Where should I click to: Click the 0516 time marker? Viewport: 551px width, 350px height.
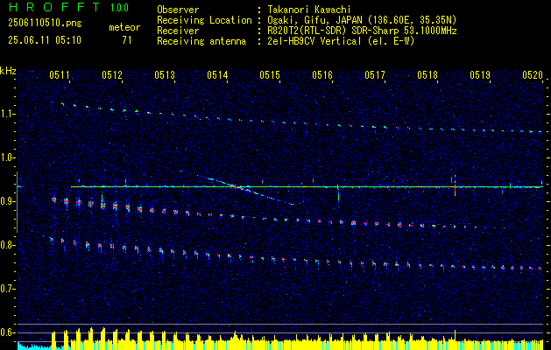click(322, 74)
